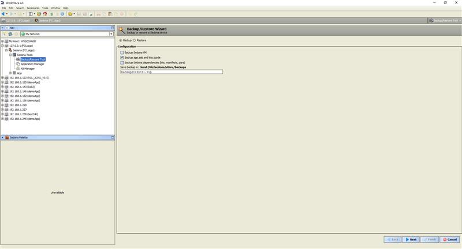Click the Kit Manager tool icon
462x249 pixels.
click(18, 69)
